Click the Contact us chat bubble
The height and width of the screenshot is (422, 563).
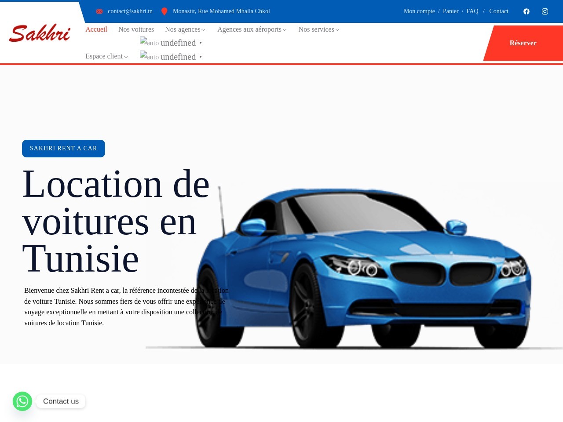click(61, 401)
